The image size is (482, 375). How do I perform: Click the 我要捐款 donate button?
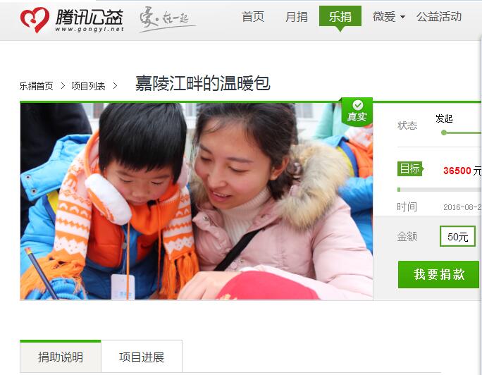click(x=438, y=274)
